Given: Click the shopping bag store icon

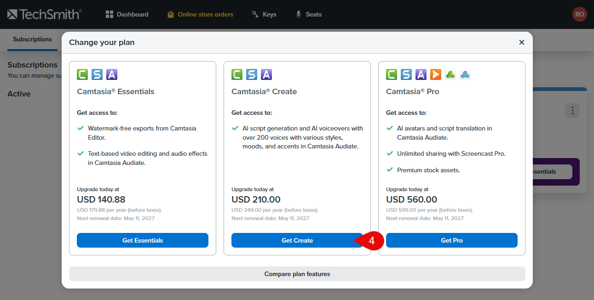Looking at the screenshot, I should click(171, 14).
